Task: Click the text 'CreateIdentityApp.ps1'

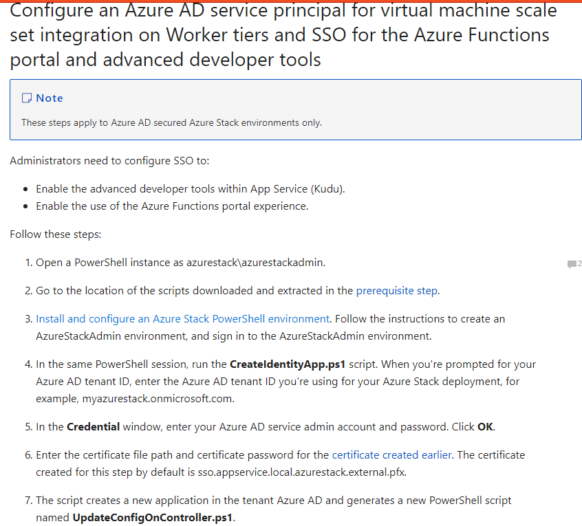Action: pos(288,364)
